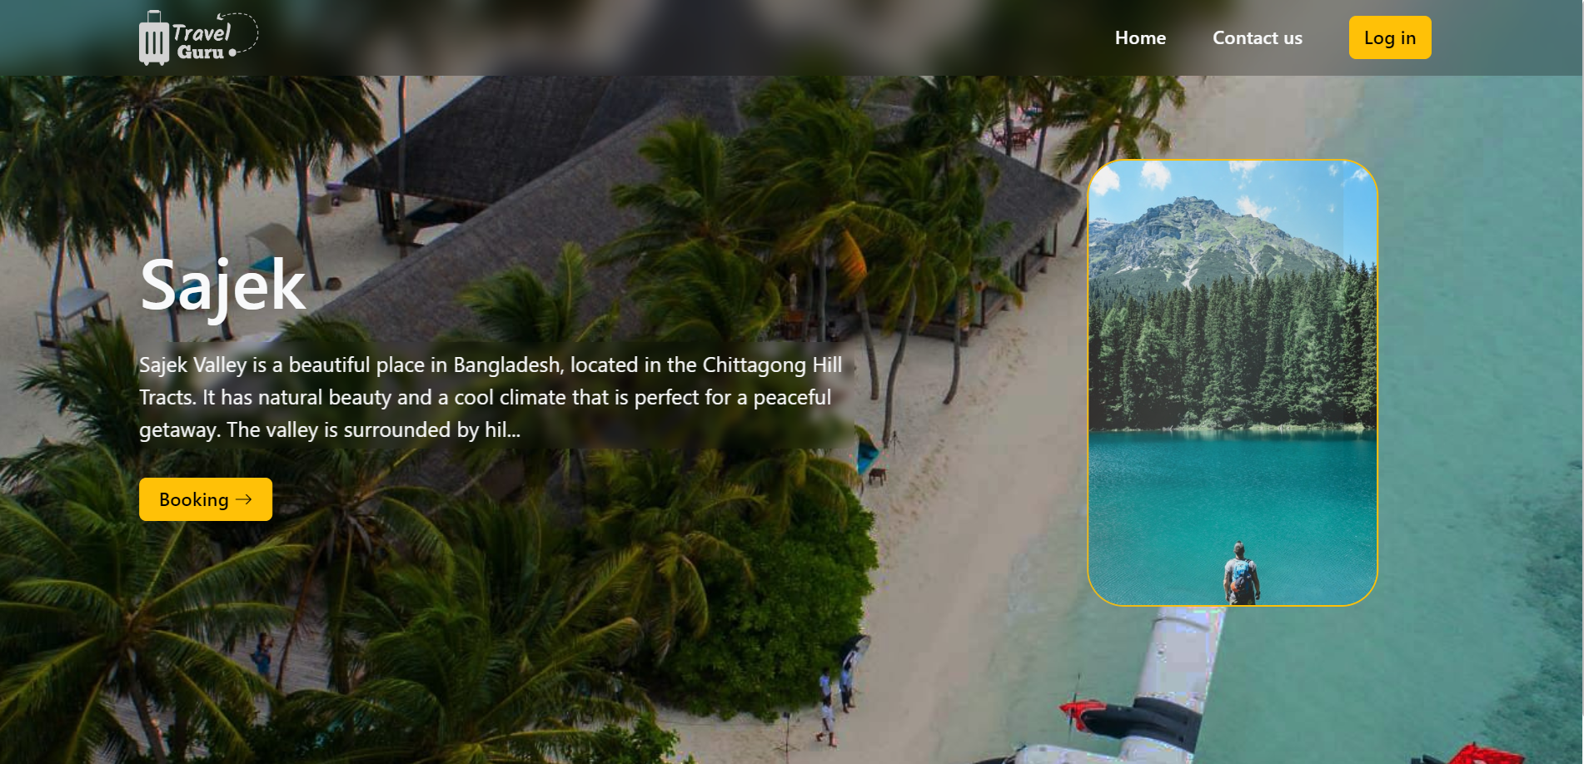Open the Home menu item
Image resolution: width=1584 pixels, height=764 pixels.
(1140, 37)
